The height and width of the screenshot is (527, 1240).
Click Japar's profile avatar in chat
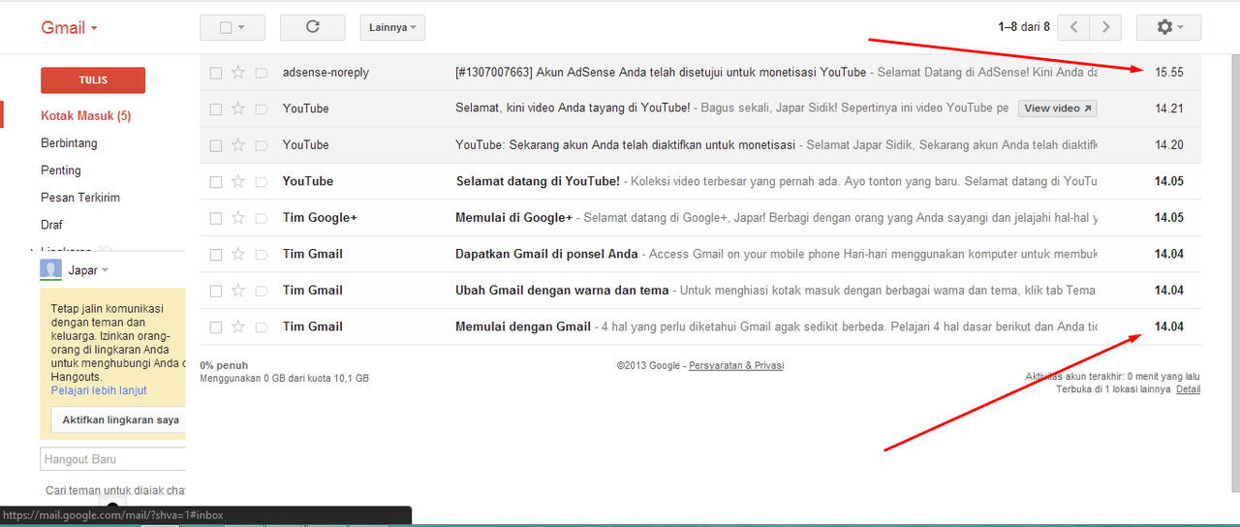pos(50,270)
